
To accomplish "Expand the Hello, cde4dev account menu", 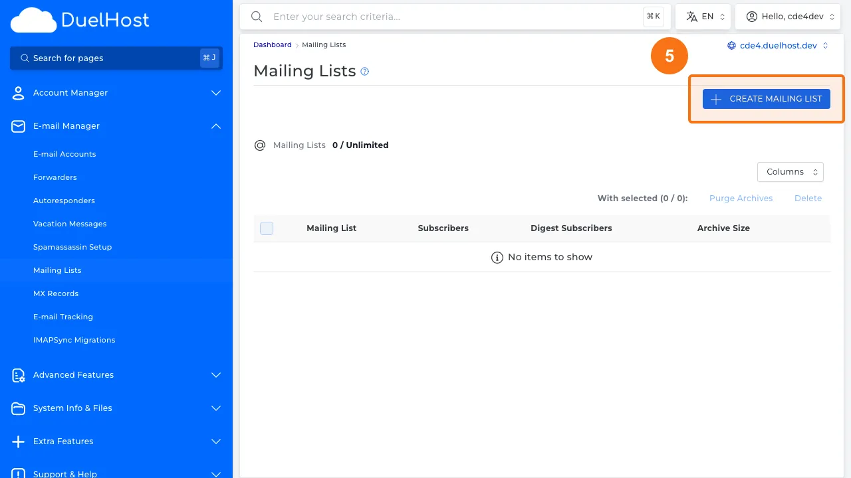I will pyautogui.click(x=788, y=16).
